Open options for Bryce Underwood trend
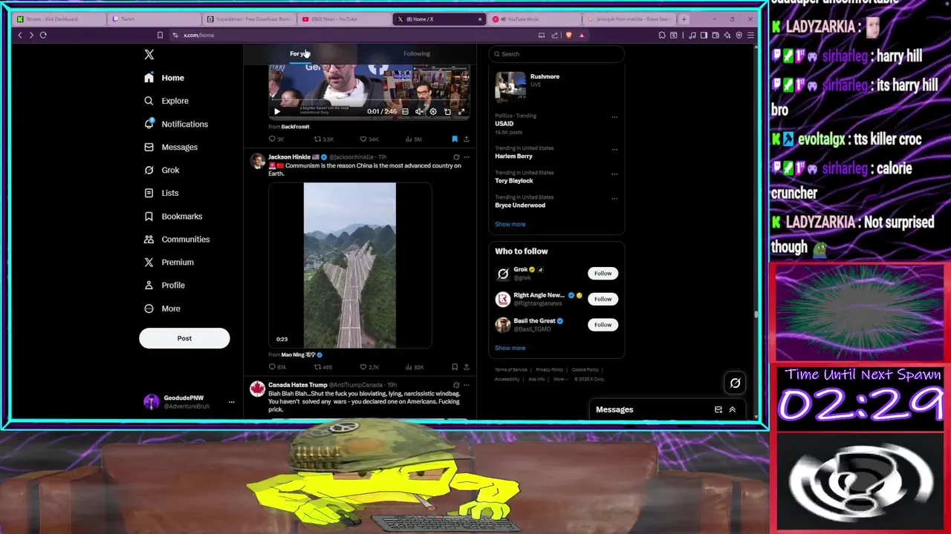 (614, 198)
